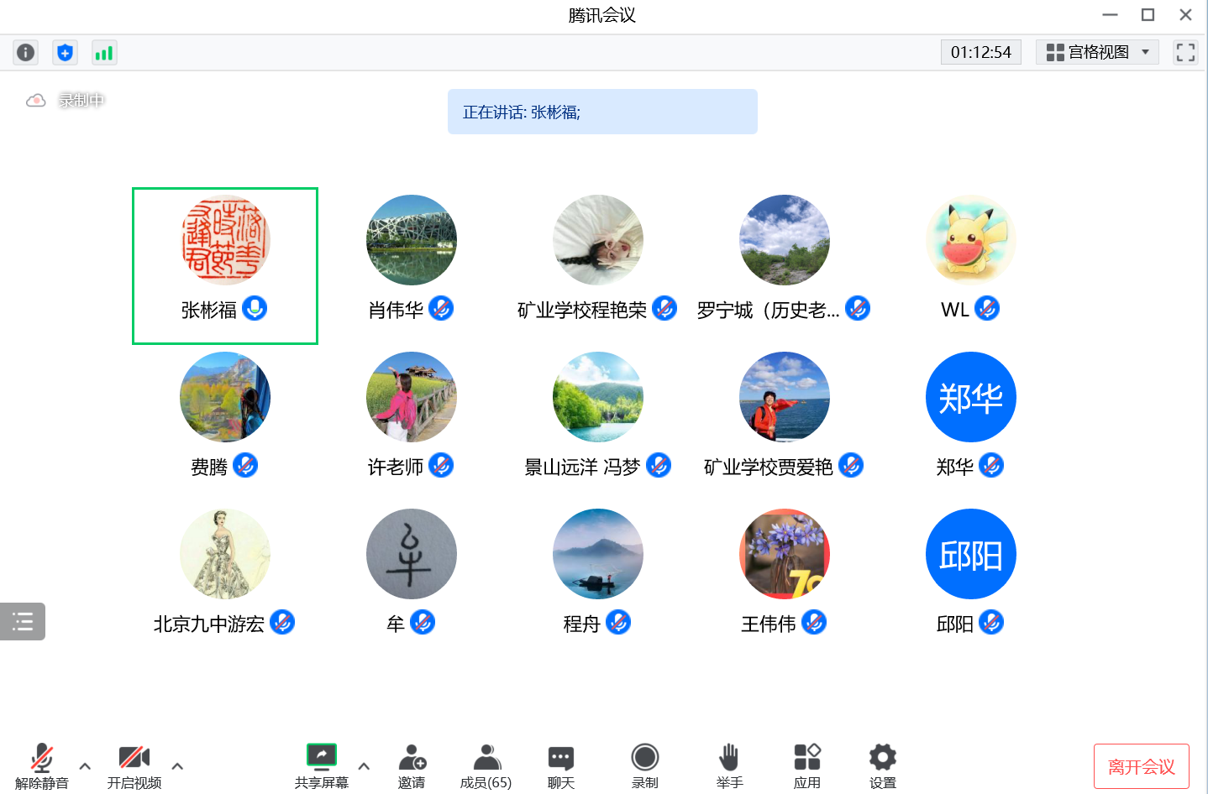Select WL Pikachu avatar
1208x794 pixels.
coord(971,240)
